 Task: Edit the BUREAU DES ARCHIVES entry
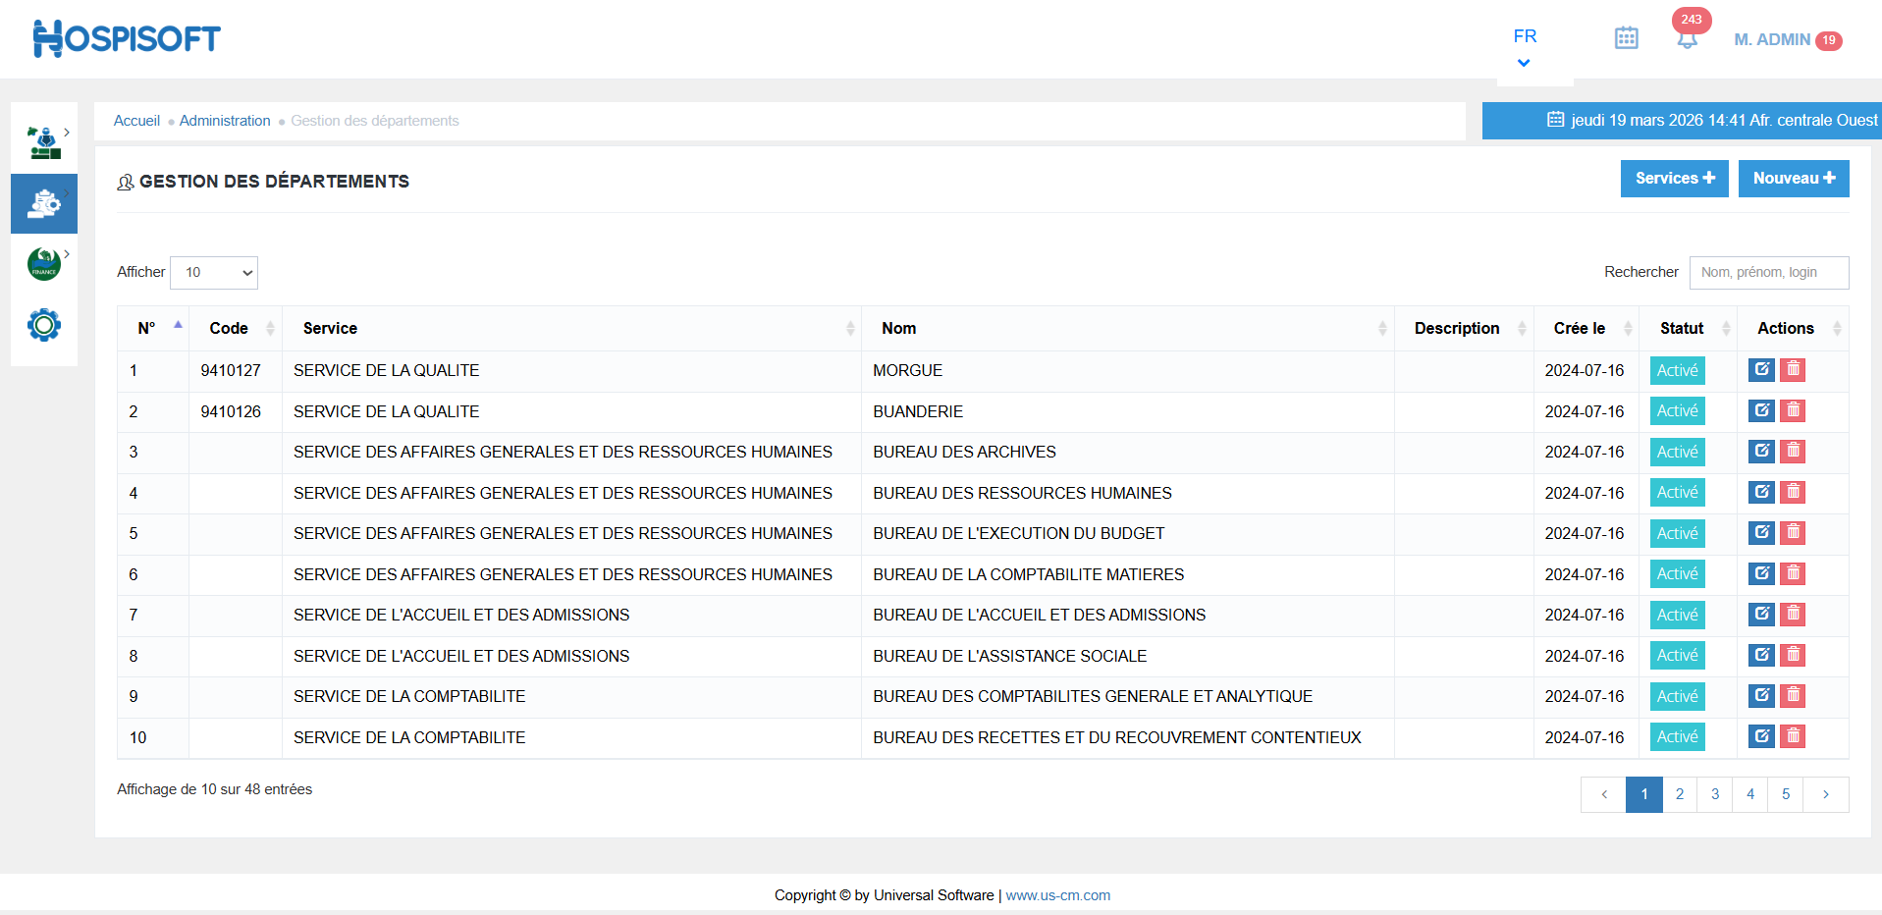click(1761, 452)
